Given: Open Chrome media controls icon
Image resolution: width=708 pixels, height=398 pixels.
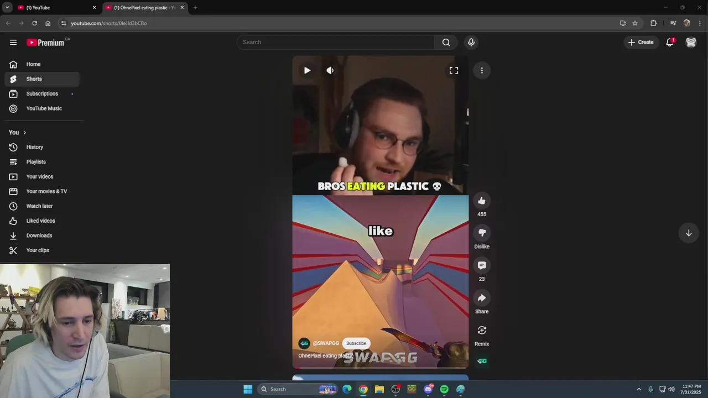Looking at the screenshot, I should coord(673,23).
